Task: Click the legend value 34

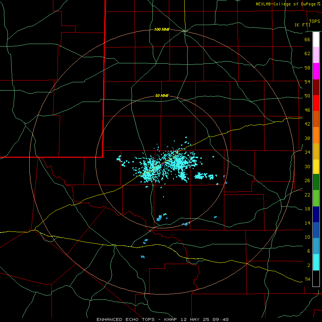Action: click(307, 152)
